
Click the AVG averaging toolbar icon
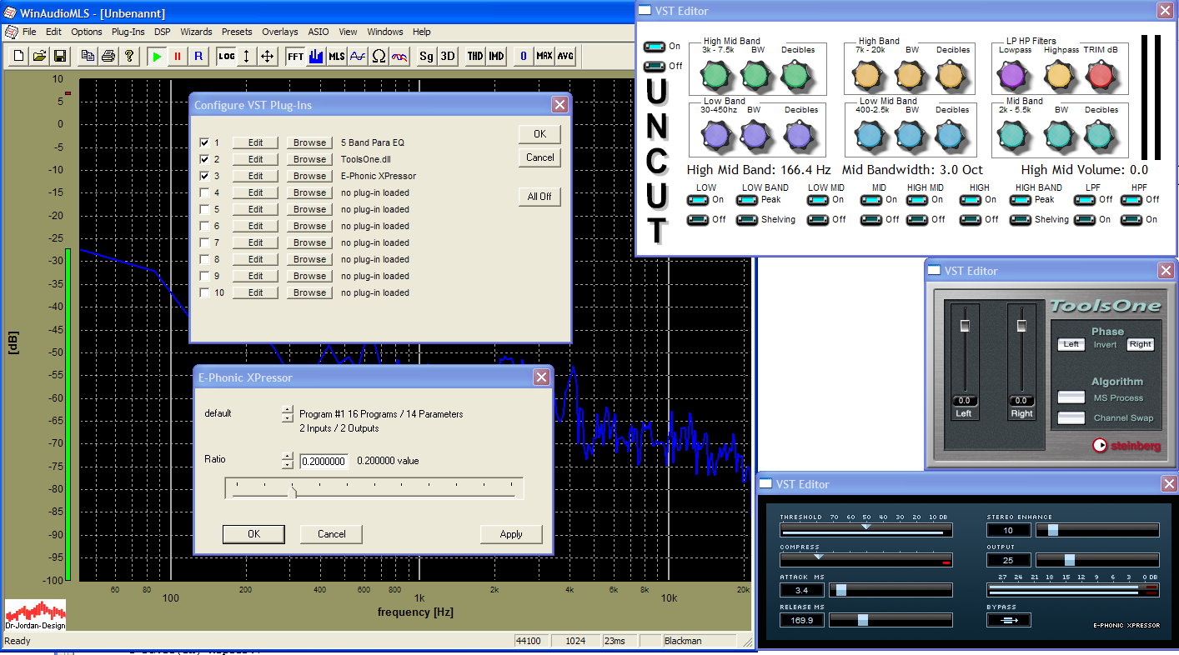click(565, 56)
